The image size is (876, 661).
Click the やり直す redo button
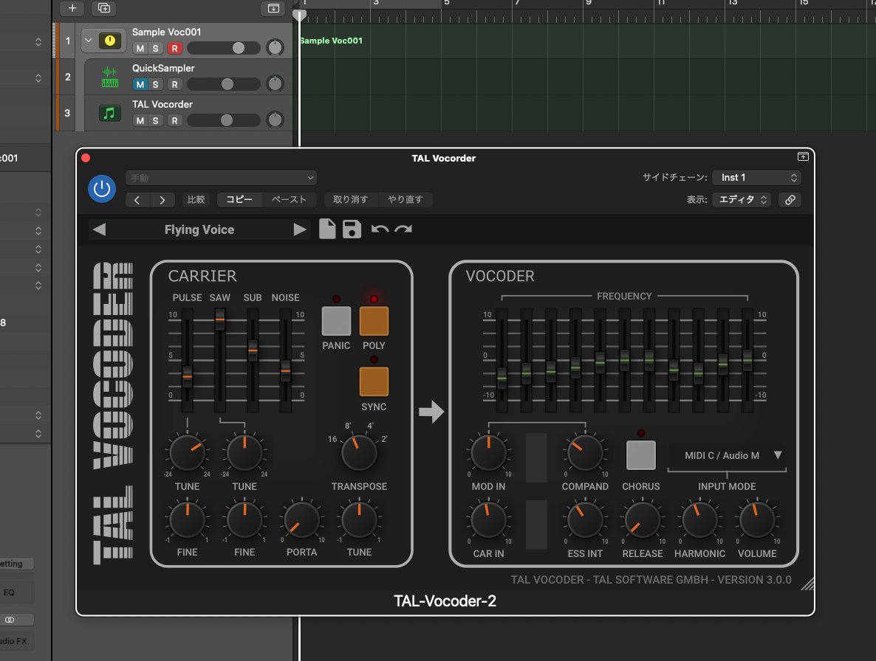pos(405,200)
